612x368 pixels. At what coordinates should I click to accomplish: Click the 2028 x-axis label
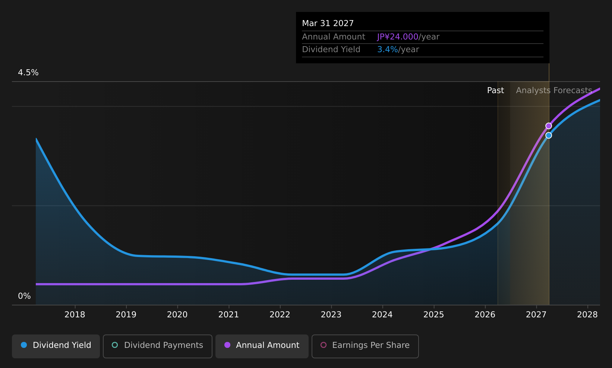click(587, 315)
